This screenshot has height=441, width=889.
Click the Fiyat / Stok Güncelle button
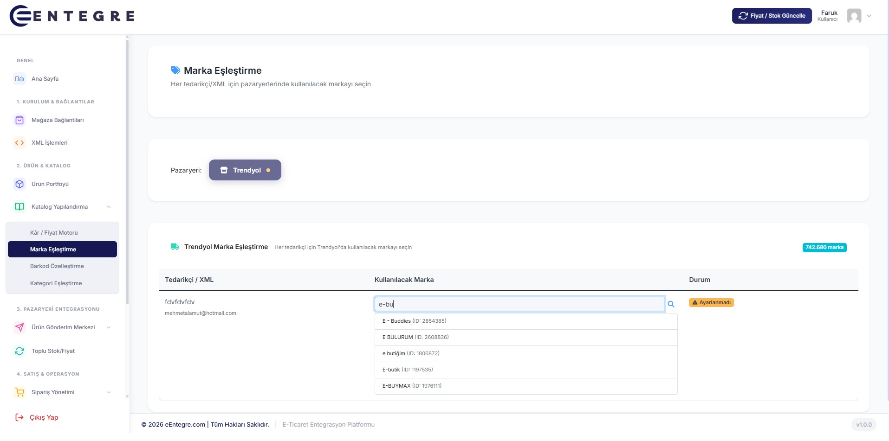[772, 16]
